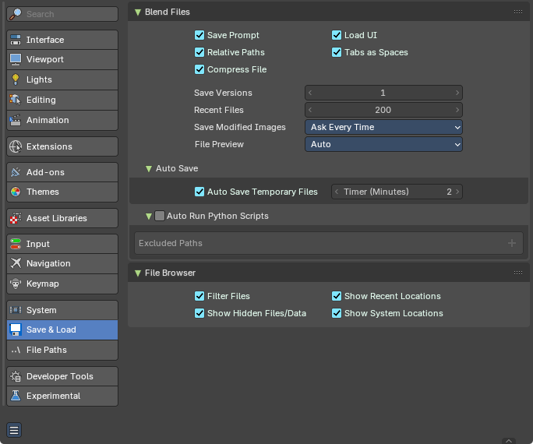
Task: Toggle Show System Locations checkbox
Action: pos(337,313)
